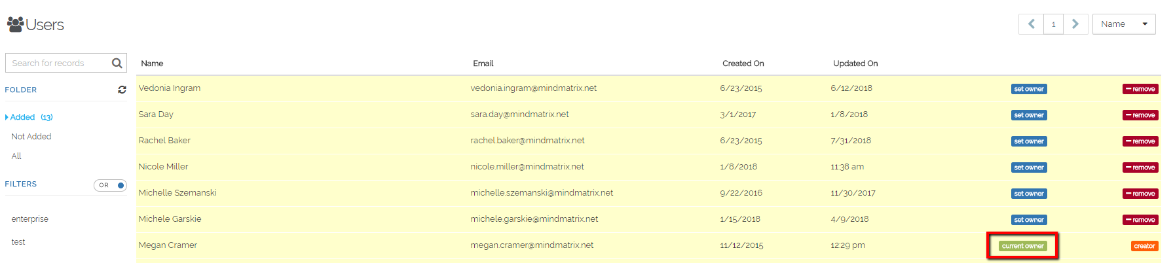Set Sara Day as owner
This screenshot has height=263, width=1173.
(x=1029, y=115)
